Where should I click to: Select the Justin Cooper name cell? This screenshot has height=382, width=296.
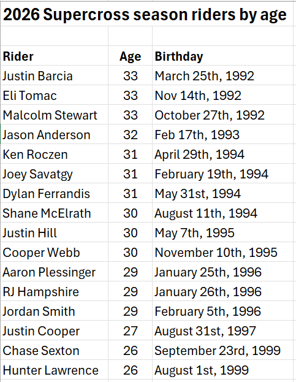tap(55, 331)
